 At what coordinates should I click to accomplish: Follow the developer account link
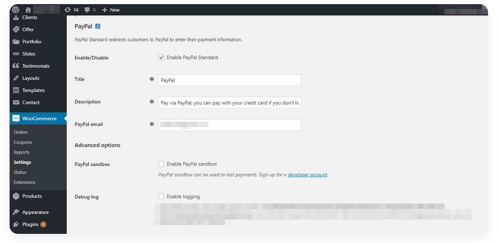tap(308, 175)
